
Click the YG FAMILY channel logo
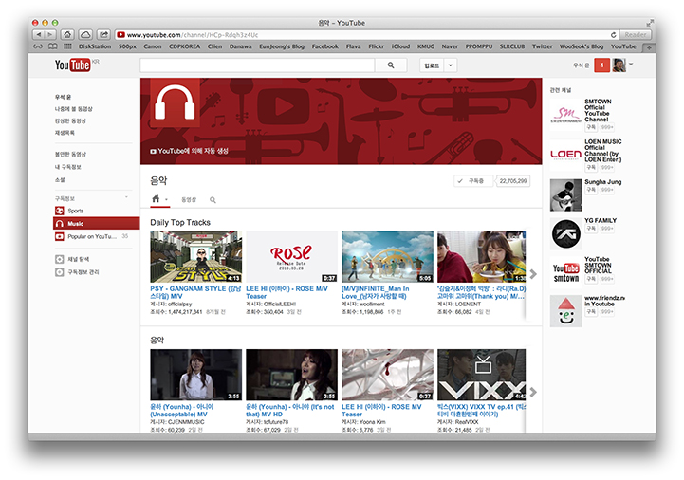click(x=565, y=234)
